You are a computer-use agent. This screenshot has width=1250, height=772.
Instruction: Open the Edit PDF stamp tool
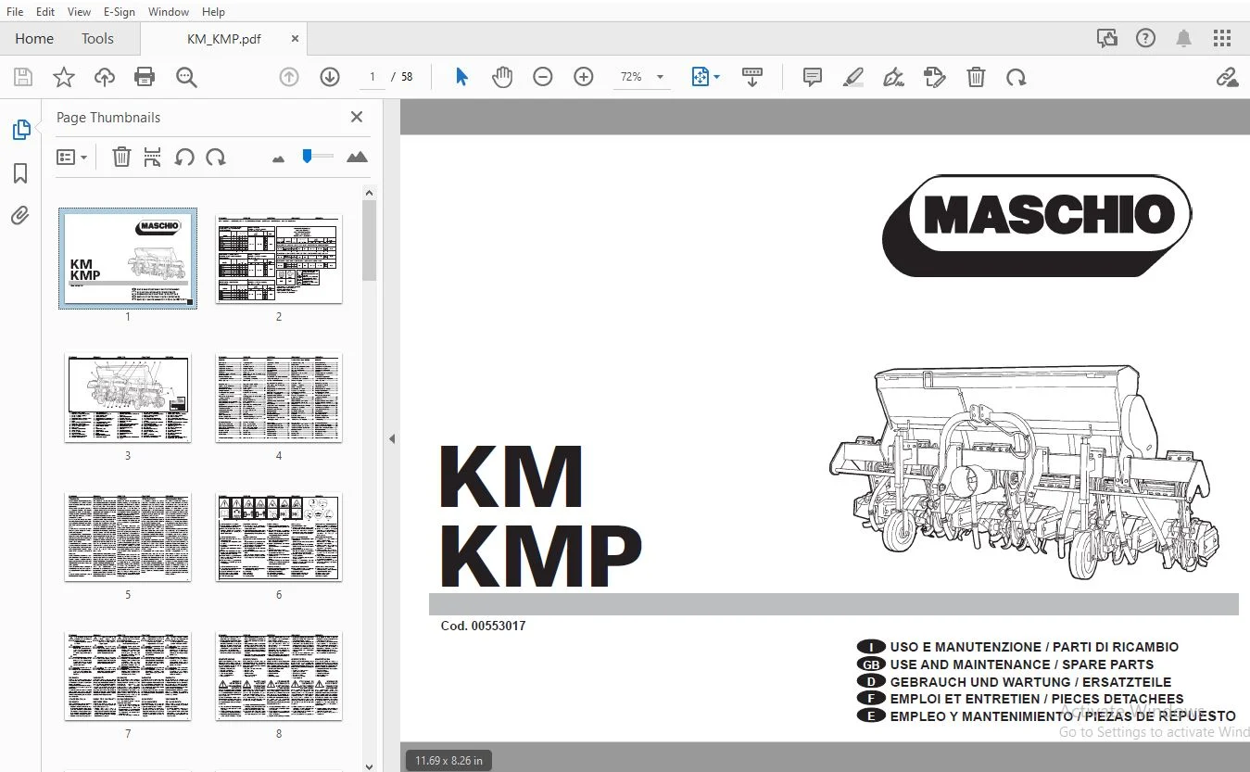(x=935, y=78)
